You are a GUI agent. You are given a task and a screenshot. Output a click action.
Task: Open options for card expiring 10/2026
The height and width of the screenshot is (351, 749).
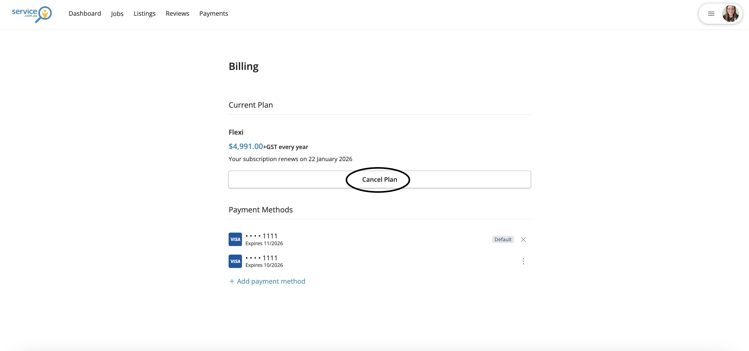pos(523,261)
